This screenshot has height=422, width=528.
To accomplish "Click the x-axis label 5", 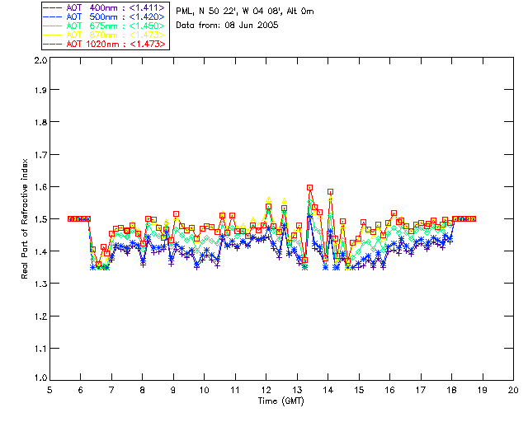I will tap(49, 390).
